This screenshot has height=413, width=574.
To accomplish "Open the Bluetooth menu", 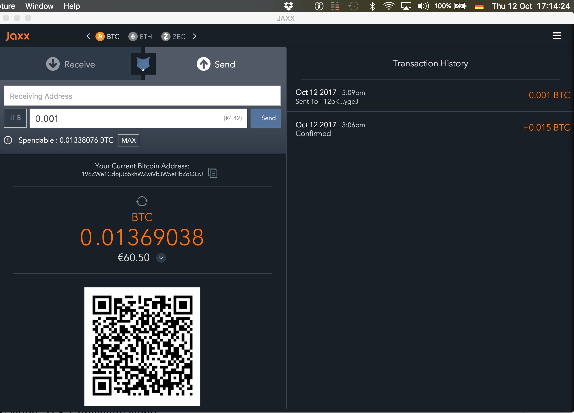I will click(x=372, y=6).
